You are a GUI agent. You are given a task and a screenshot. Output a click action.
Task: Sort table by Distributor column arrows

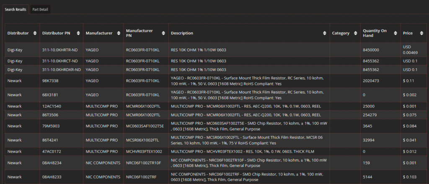coord(35,33)
